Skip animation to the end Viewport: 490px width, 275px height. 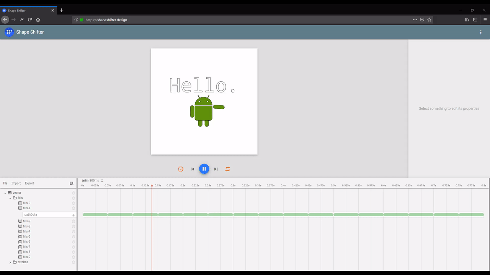216,169
